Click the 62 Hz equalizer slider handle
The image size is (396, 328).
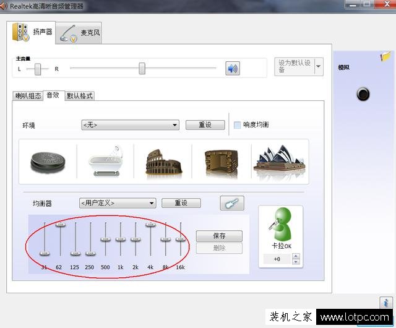click(x=61, y=225)
